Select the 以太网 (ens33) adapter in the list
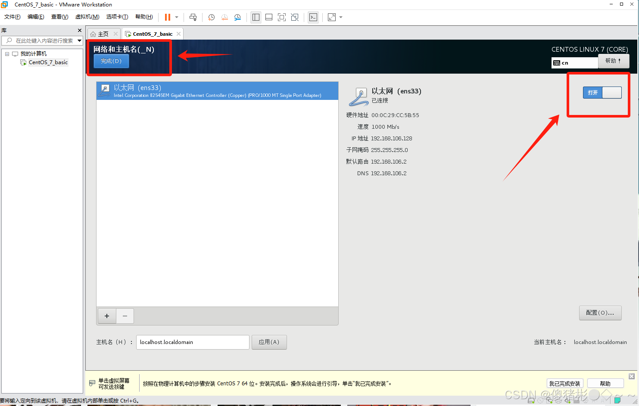The width and height of the screenshot is (639, 406). click(x=217, y=91)
